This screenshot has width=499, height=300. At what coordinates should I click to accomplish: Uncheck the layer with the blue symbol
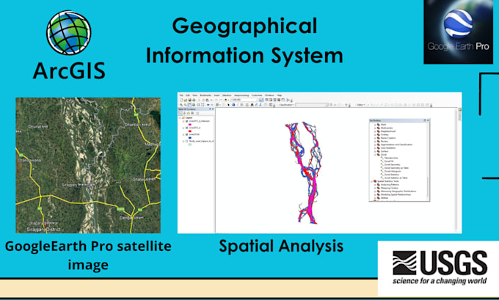[x=187, y=134]
